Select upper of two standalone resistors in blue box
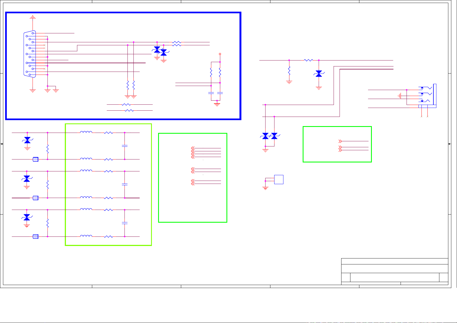 [x=126, y=104]
